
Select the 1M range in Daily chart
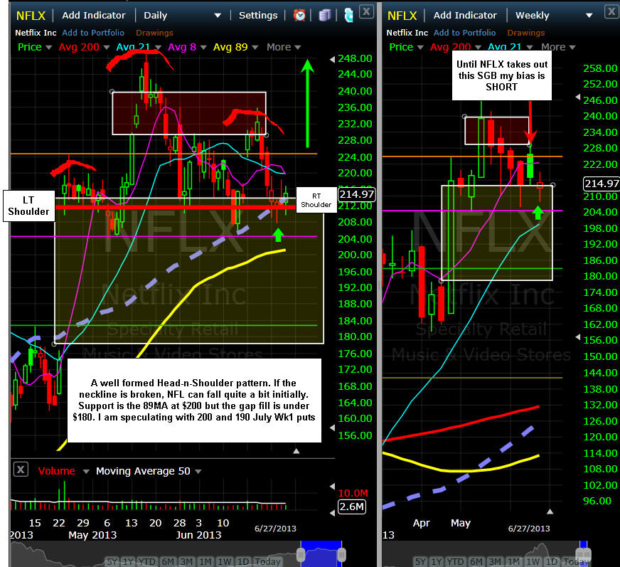[205, 561]
